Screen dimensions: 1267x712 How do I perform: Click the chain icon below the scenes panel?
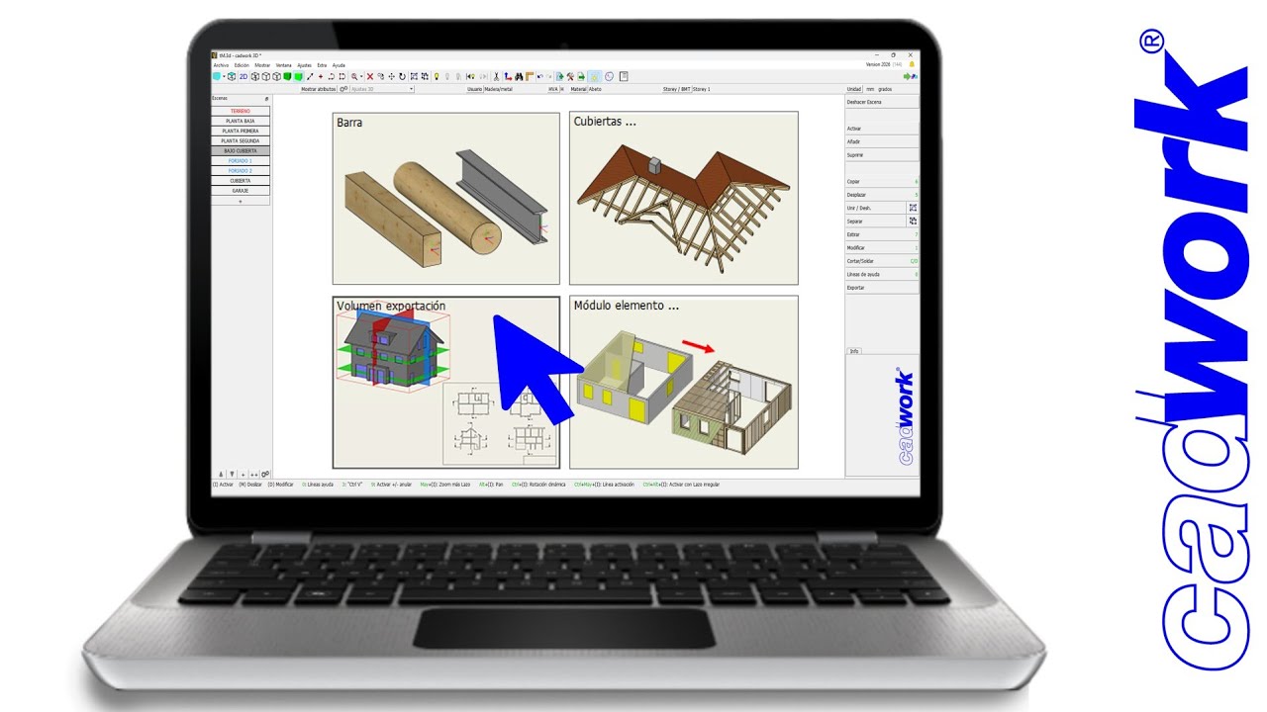tap(265, 475)
